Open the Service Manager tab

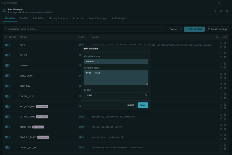pos(98,18)
